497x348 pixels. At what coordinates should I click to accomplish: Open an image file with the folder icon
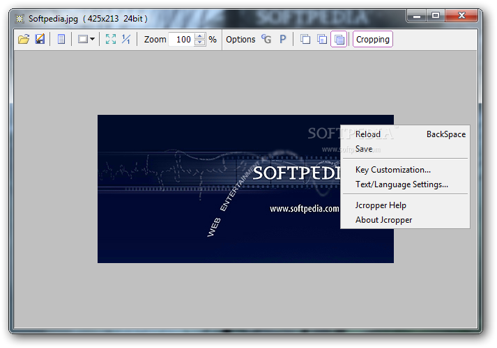coord(24,39)
